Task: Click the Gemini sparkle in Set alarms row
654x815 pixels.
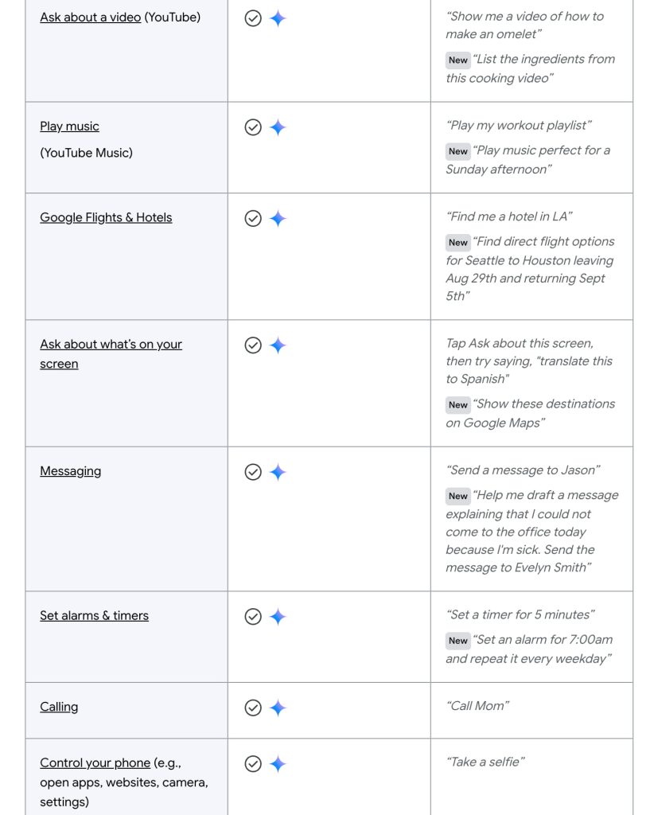Action: tap(278, 617)
